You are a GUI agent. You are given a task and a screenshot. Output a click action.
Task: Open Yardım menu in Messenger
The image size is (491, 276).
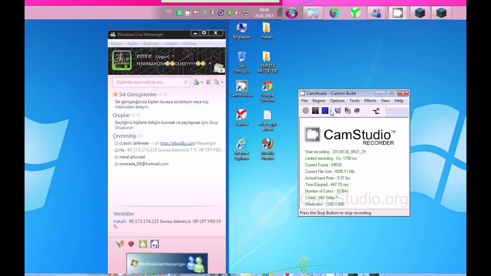point(189,44)
